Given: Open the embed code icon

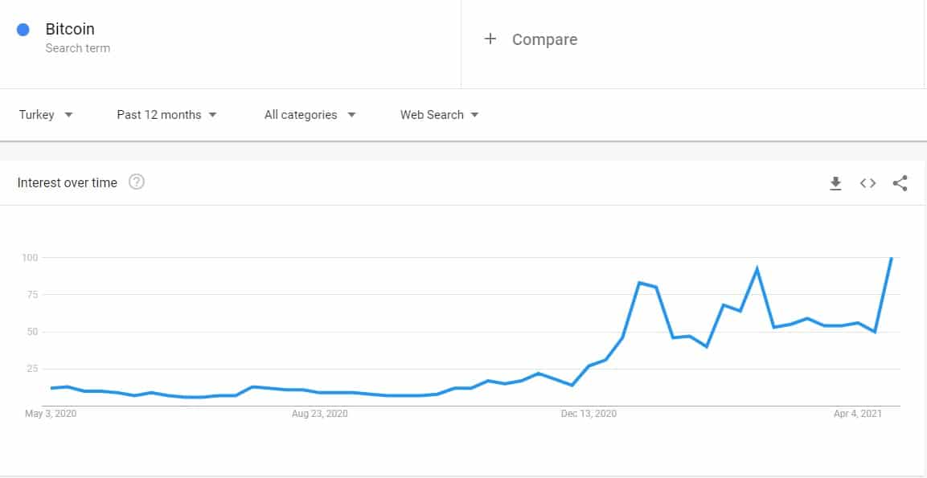Looking at the screenshot, I should [x=868, y=183].
